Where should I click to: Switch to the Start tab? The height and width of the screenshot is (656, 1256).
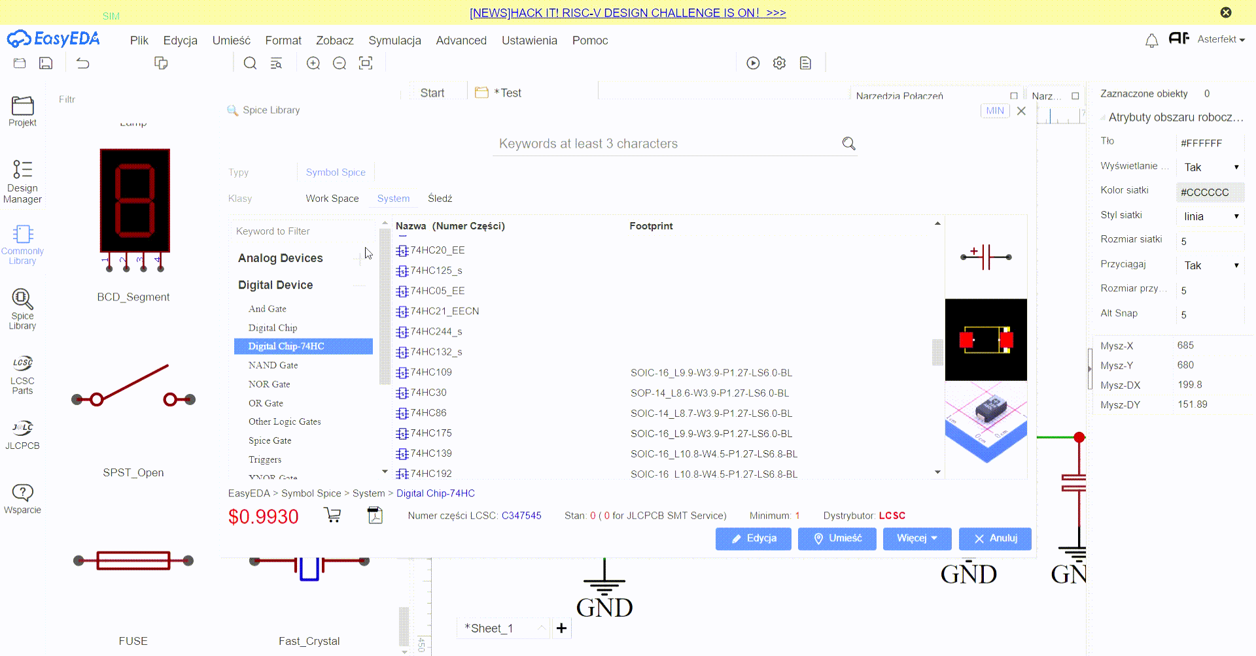click(x=432, y=93)
